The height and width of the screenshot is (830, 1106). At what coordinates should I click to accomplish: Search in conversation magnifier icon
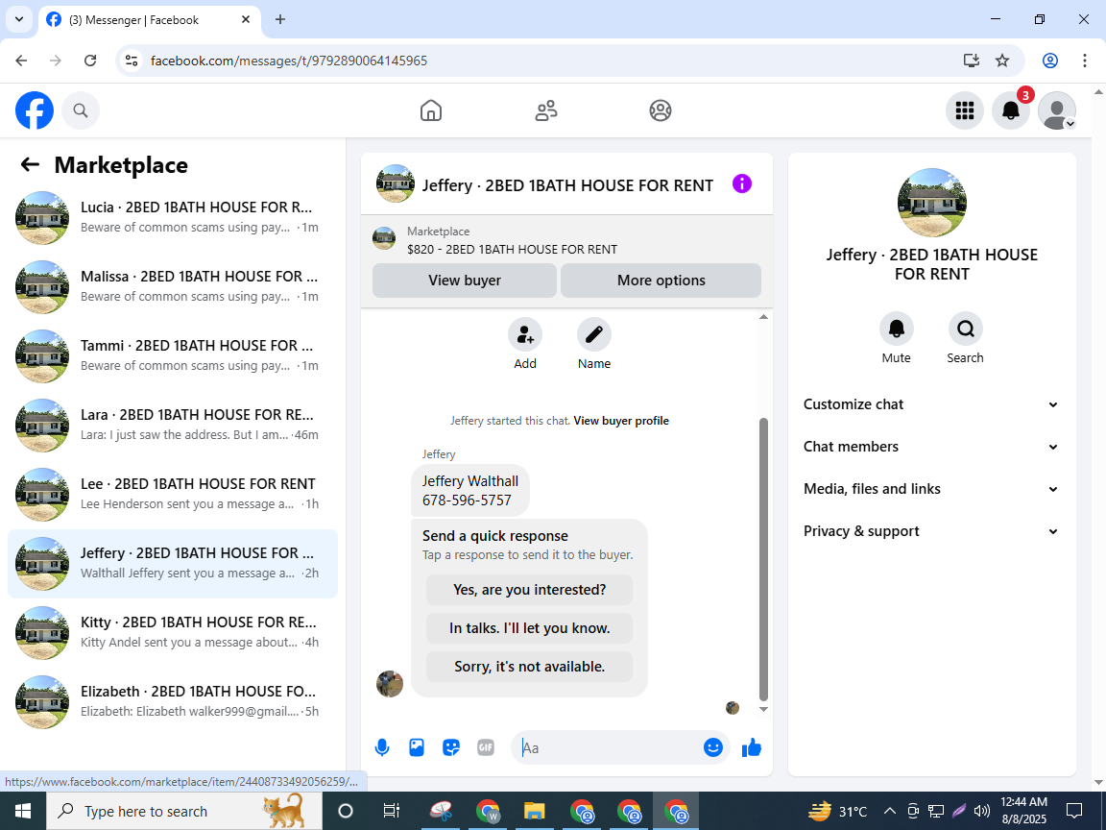(965, 329)
